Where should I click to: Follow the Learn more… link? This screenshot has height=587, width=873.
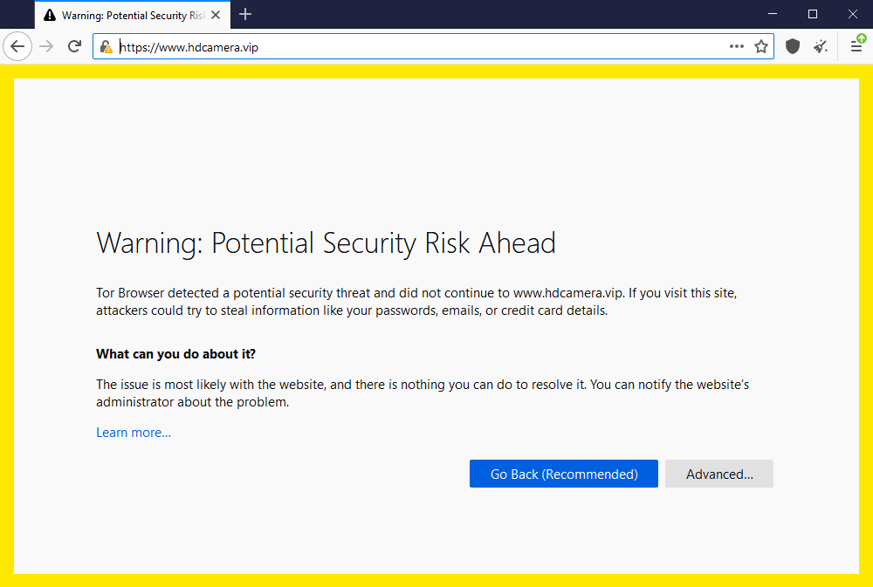(x=134, y=433)
